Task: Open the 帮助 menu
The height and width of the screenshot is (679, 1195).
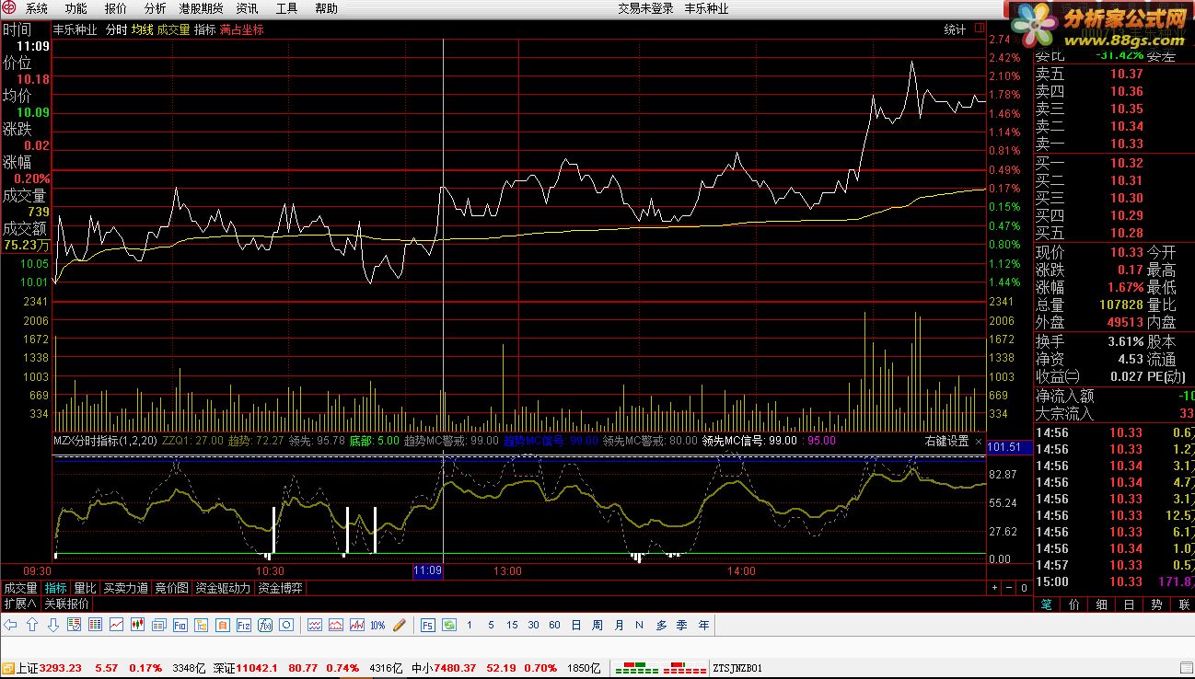Action: pyautogui.click(x=327, y=8)
